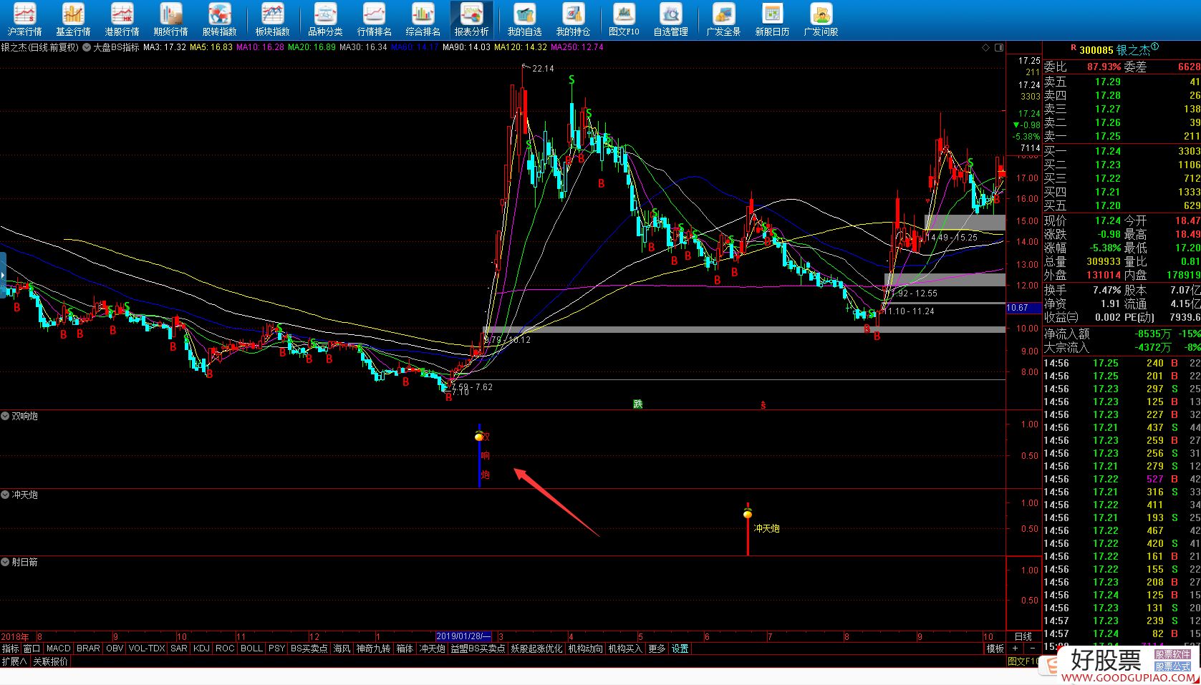Open 我的自选 watchlist icon
Viewport: 1201px width, 685px height.
(524, 19)
